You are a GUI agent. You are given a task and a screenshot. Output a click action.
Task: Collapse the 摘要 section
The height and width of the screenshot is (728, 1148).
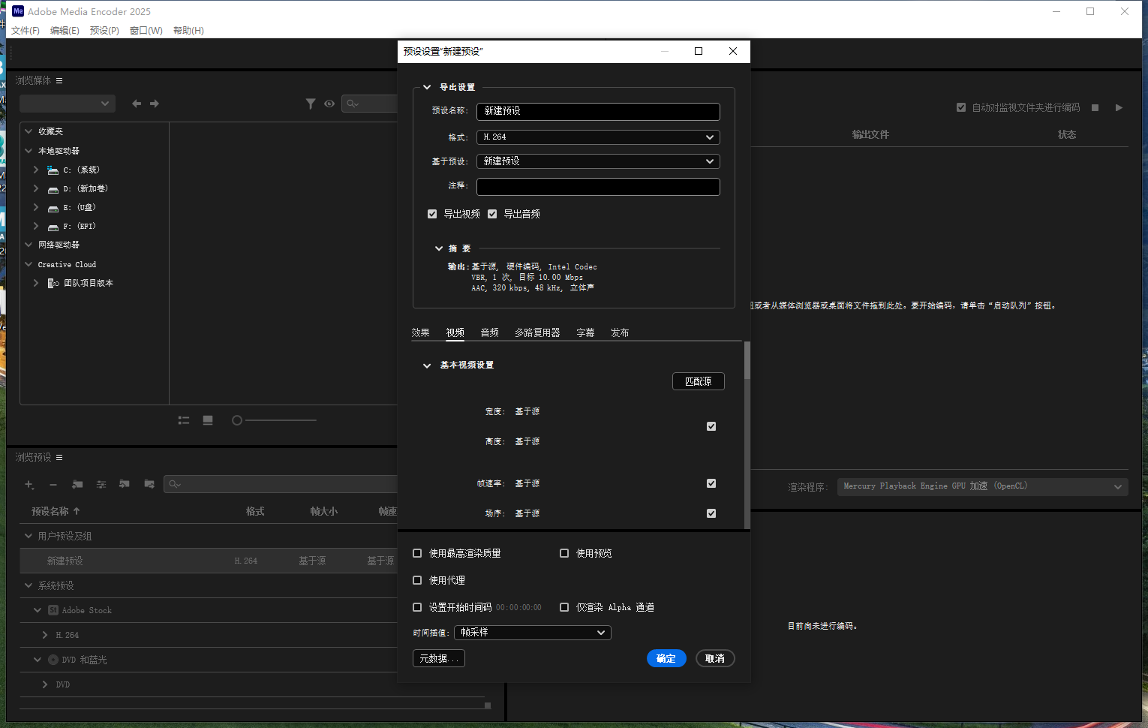tap(439, 248)
